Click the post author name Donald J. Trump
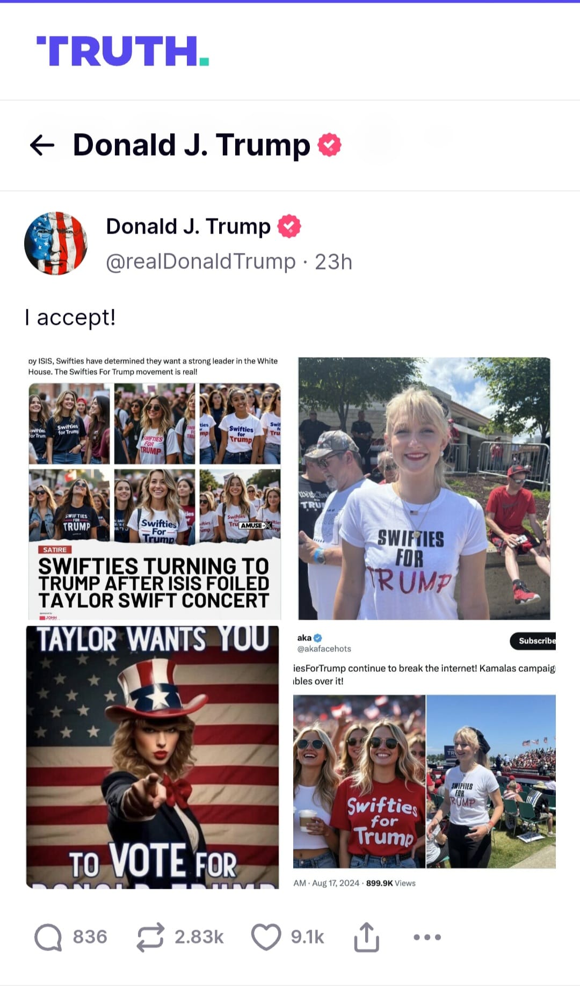The height and width of the screenshot is (986, 580). point(188,227)
